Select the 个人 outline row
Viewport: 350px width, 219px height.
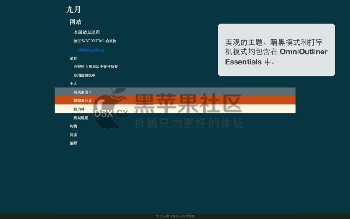click(73, 84)
